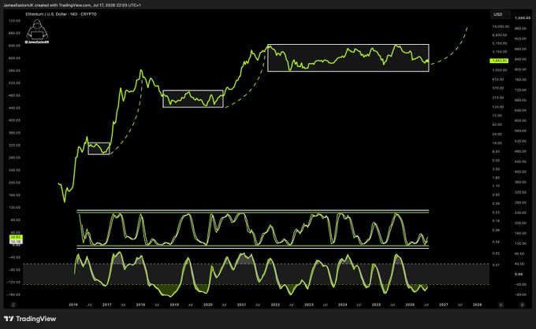Select the 2021 marker on the time axis

click(x=241, y=305)
